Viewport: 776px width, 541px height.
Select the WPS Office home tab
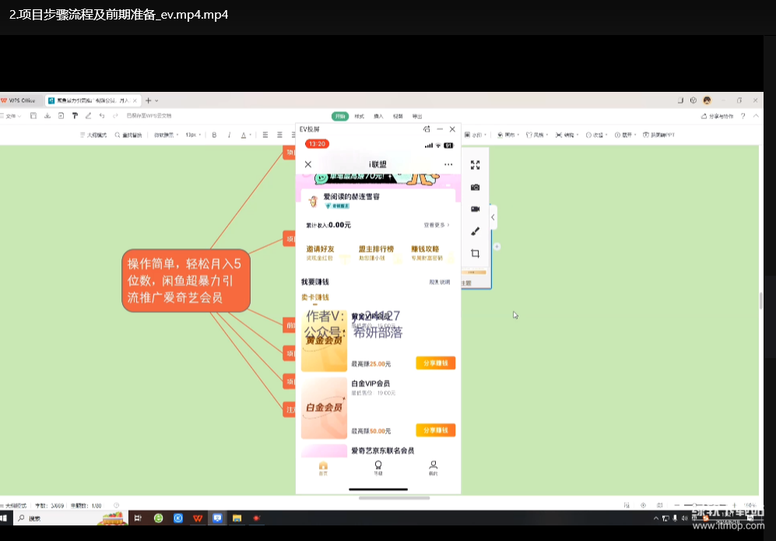tap(19, 100)
